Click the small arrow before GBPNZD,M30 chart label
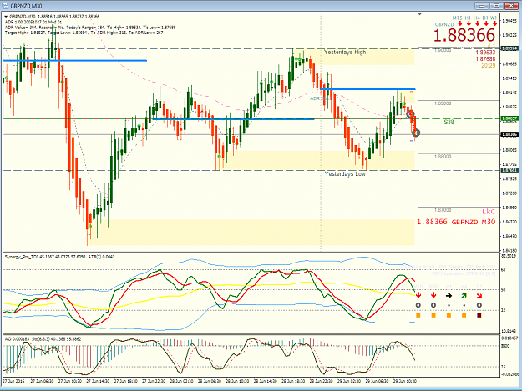522x391 pixels. click(6, 17)
